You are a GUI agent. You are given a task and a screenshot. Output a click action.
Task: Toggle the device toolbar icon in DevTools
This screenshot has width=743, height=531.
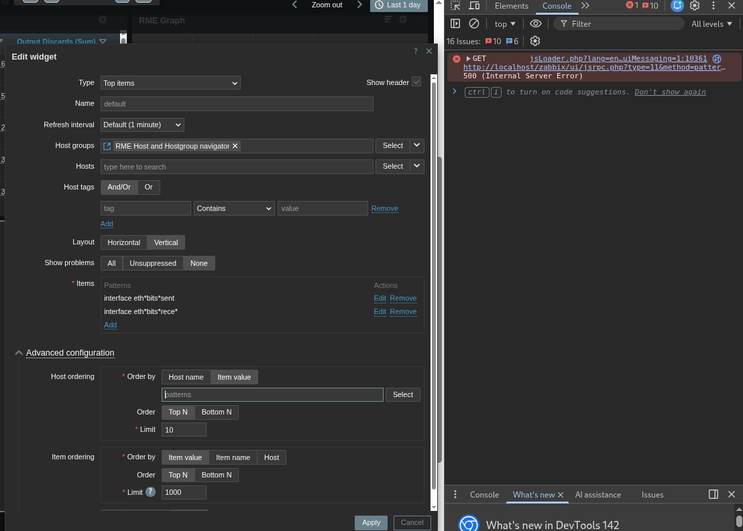473,6
